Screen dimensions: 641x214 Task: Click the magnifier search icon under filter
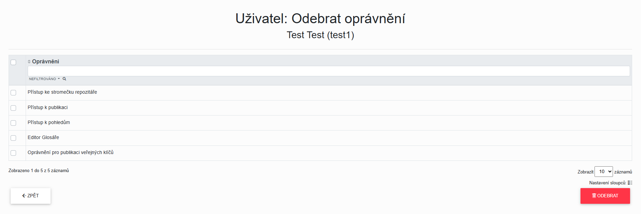pos(64,79)
